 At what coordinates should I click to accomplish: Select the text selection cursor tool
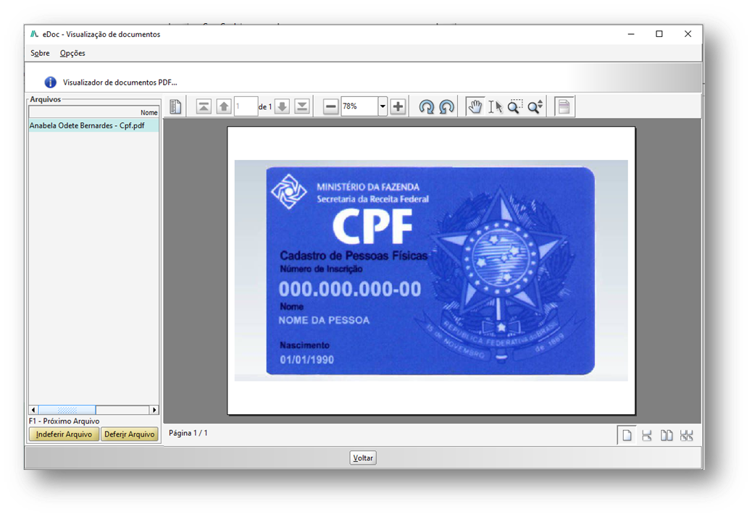point(496,106)
